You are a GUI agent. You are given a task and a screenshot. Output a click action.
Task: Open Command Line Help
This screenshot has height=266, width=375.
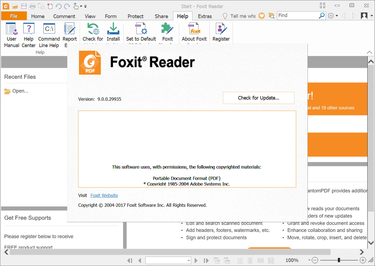pyautogui.click(x=49, y=32)
